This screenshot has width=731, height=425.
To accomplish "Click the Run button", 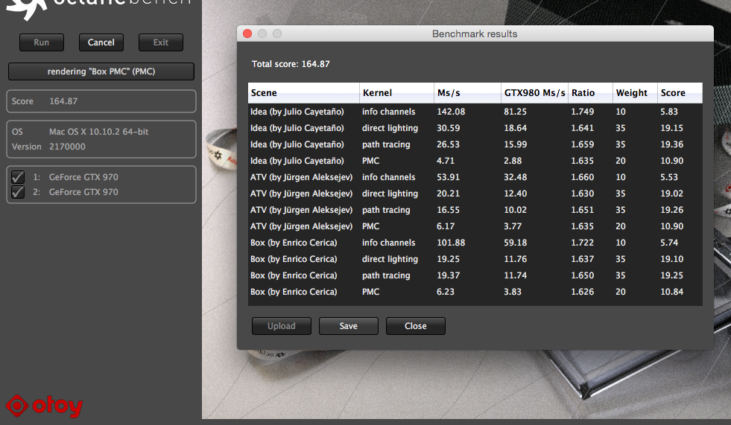I will pos(42,42).
